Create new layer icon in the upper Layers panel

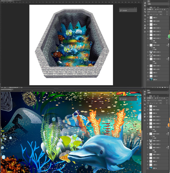point(165,87)
